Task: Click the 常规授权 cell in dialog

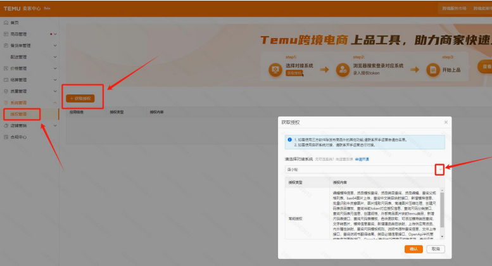Action: point(296,218)
